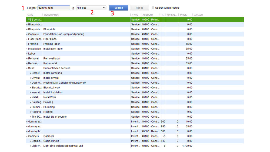Click the Reset button
The height and width of the screenshot is (152, 270).
139,8
